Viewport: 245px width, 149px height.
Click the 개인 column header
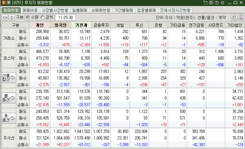point(40,25)
